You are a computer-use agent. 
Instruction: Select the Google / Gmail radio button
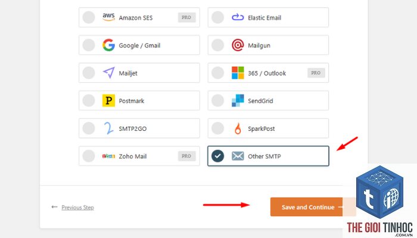(x=89, y=45)
